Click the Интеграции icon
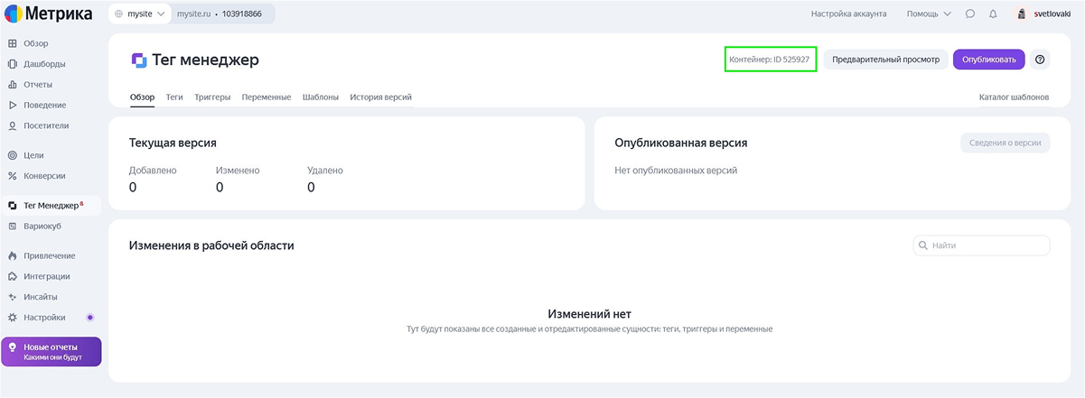Viewport: 1085px width, 398px height. point(13,276)
